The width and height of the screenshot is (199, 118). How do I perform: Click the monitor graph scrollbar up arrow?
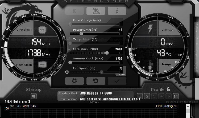point(188,107)
